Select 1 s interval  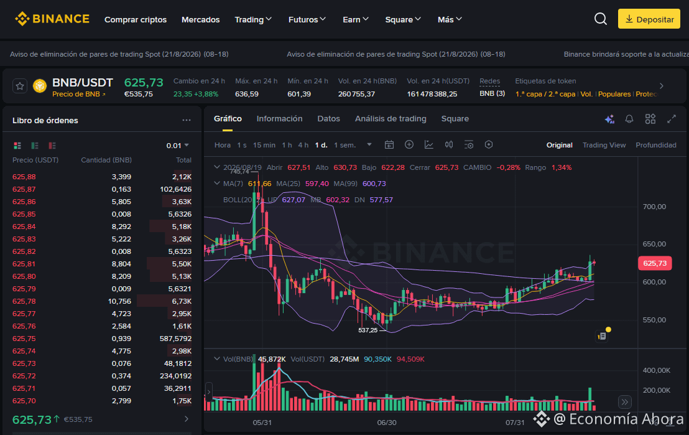[242, 145]
